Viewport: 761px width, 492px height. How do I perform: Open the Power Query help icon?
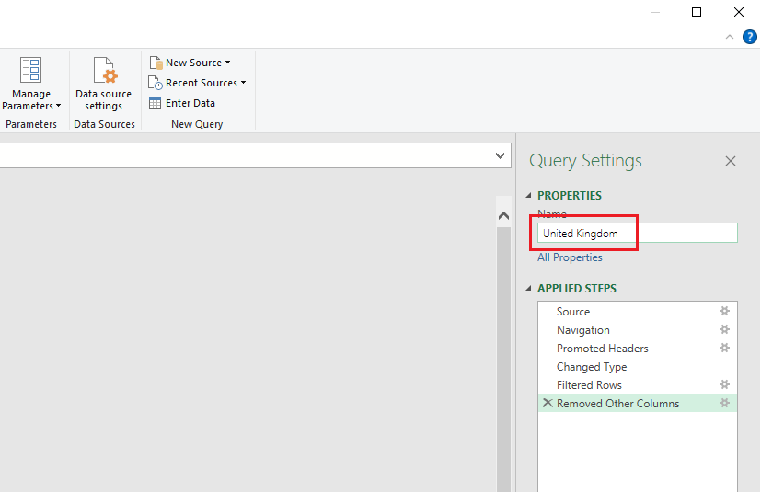749,38
